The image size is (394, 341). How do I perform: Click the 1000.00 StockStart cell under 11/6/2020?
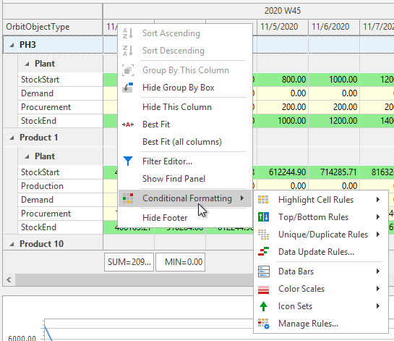334,80
